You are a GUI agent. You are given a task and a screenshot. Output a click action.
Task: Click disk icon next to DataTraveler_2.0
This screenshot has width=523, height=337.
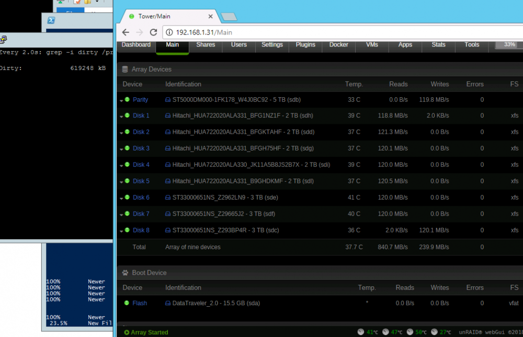168,304
